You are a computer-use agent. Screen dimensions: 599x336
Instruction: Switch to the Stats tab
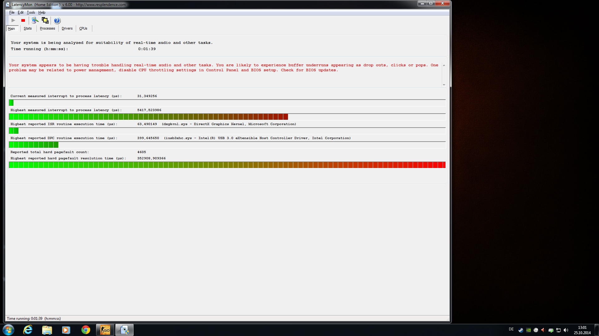click(28, 28)
